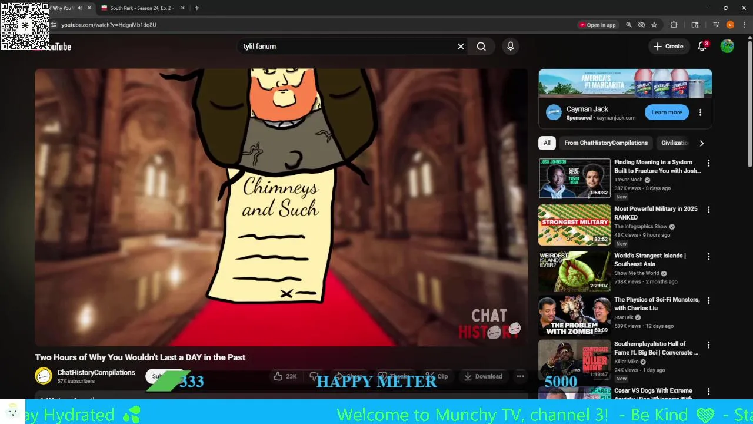Image resolution: width=753 pixels, height=424 pixels.
Task: Click into the YouTube search field
Action: [347, 47]
